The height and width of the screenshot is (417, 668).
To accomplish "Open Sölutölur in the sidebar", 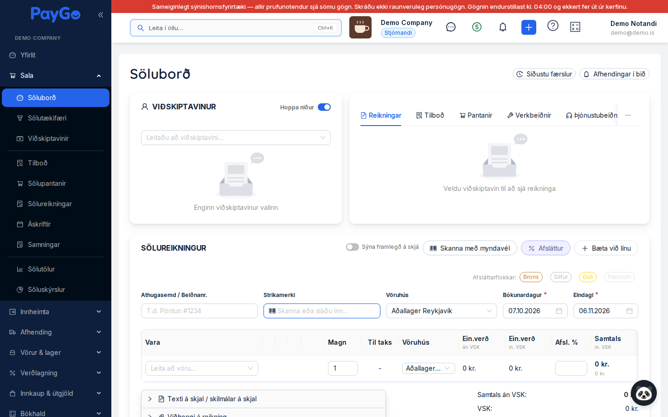I will pos(56,269).
